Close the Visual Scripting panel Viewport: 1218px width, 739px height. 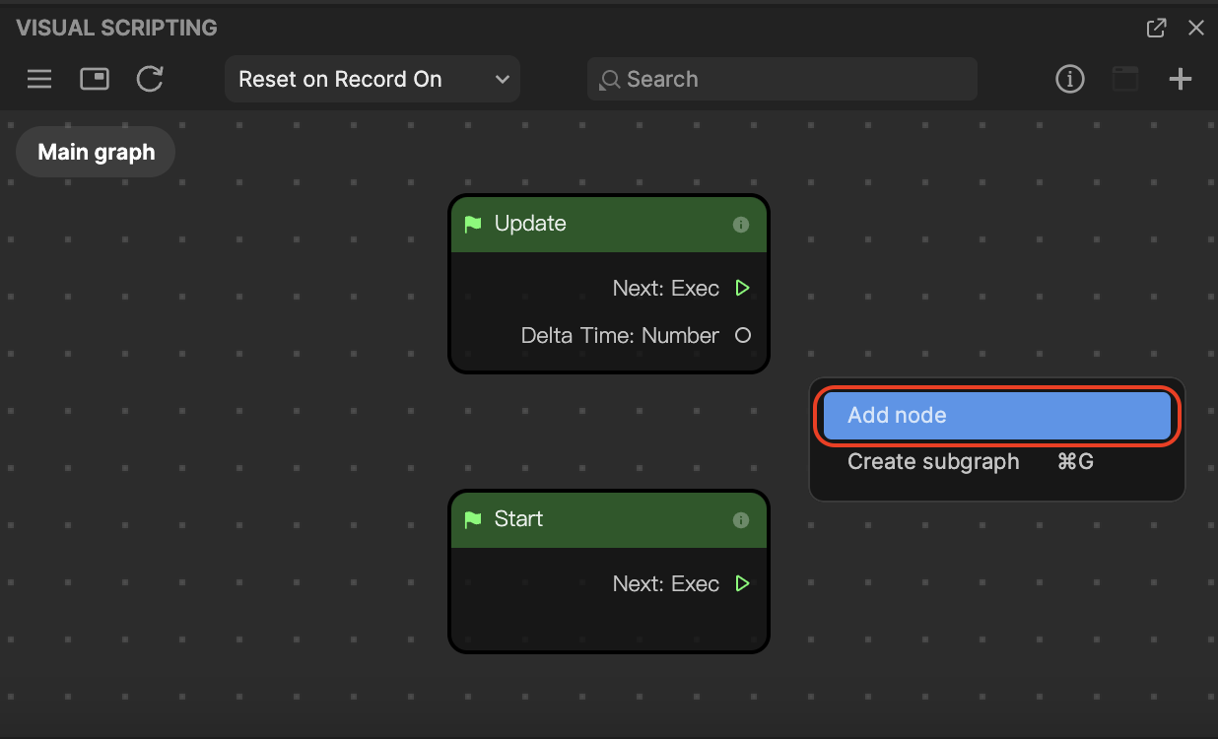[1196, 28]
